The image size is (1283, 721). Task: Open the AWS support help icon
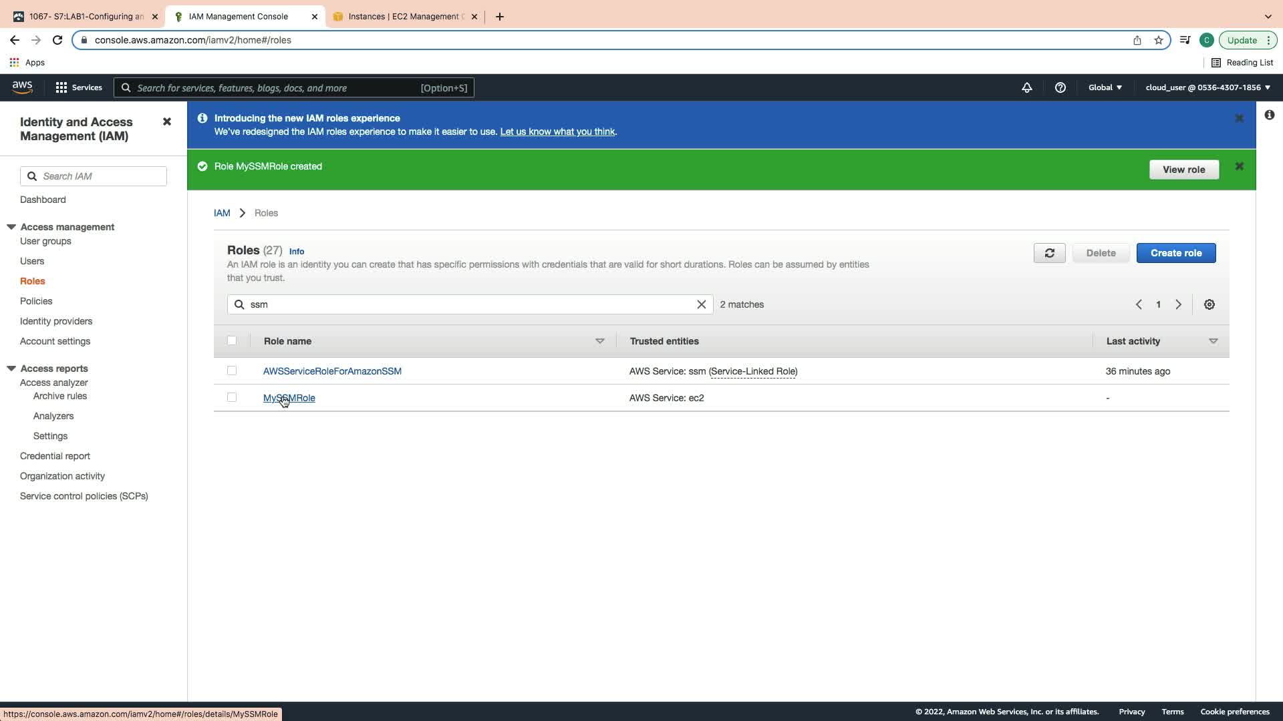[1060, 87]
